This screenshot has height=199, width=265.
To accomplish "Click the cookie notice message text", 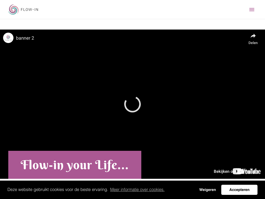I will click(57, 190).
